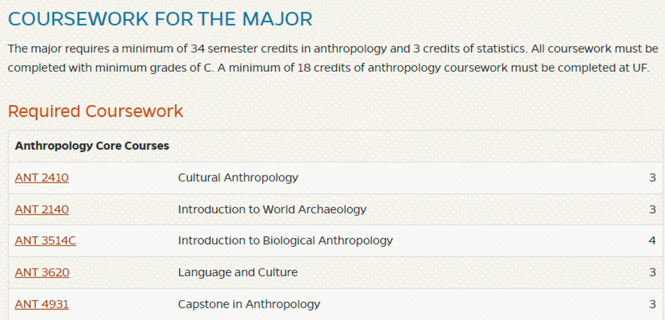Select the Capstone in Anthropology course title
The height and width of the screenshot is (320, 665).
pyautogui.click(x=249, y=304)
